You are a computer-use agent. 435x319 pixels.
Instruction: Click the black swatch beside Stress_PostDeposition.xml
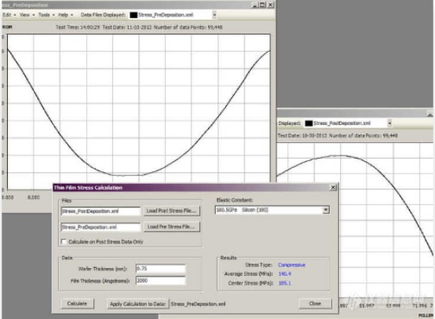(309, 123)
